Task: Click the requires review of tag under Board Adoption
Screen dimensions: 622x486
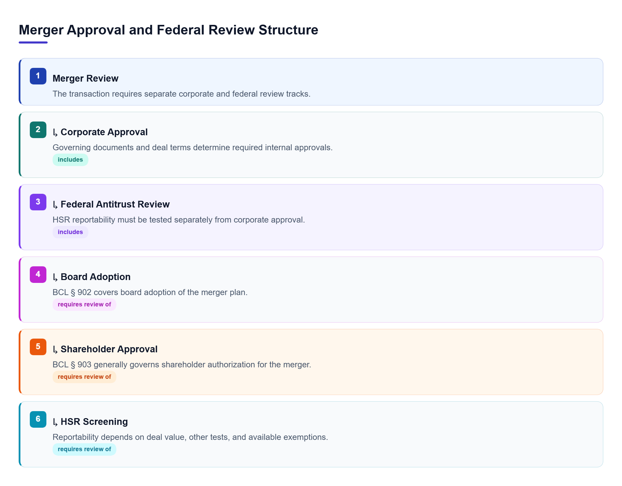Action: coord(84,304)
